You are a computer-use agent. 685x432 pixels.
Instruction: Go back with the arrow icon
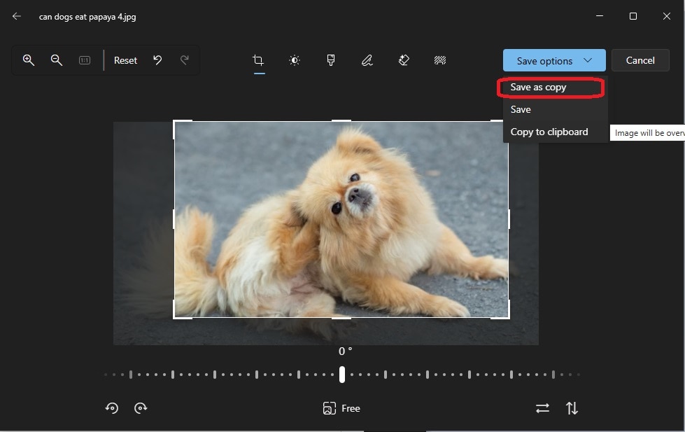[17, 16]
